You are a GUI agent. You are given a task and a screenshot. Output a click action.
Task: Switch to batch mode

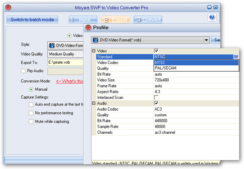[x=32, y=19]
